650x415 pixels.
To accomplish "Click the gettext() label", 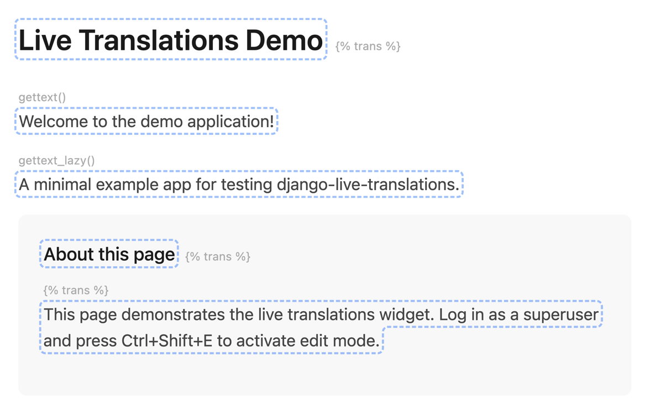I will pos(42,98).
